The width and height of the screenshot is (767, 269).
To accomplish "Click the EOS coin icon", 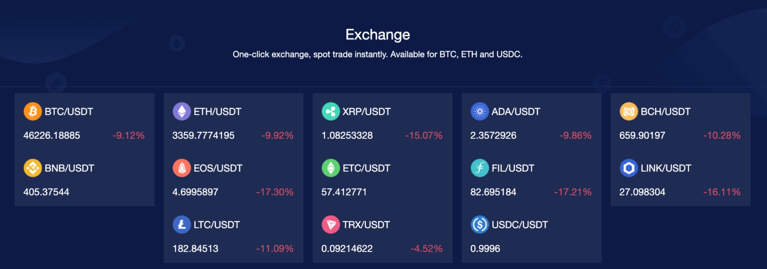I will [182, 168].
